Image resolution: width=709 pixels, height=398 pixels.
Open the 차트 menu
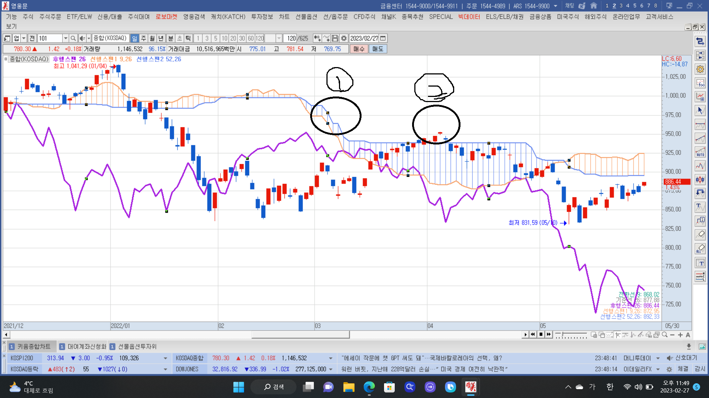tap(284, 17)
